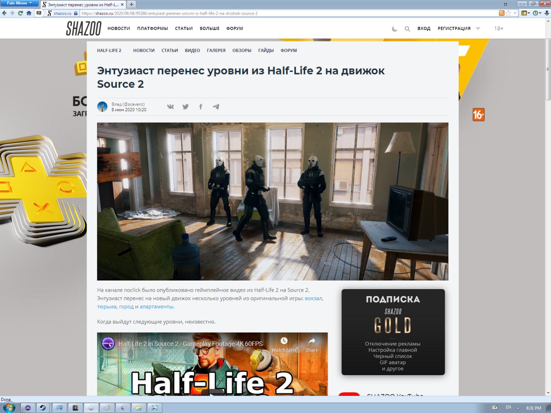Click the Half-Life 2 apartment screenshot
Viewport: 551px width, 413px height.
(272, 201)
